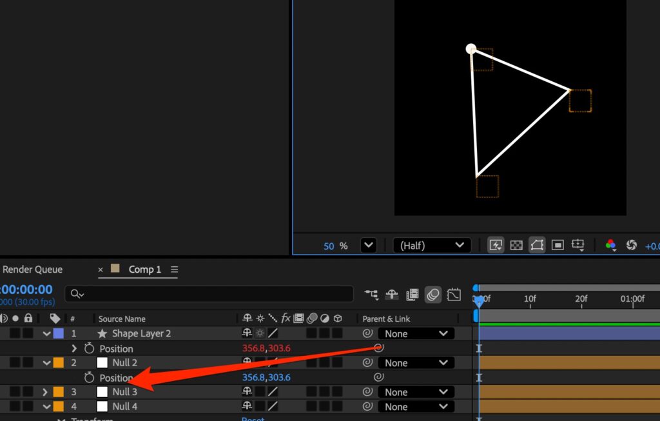Open the Comp 1 panel menu
The height and width of the screenshot is (421, 660).
tap(175, 269)
